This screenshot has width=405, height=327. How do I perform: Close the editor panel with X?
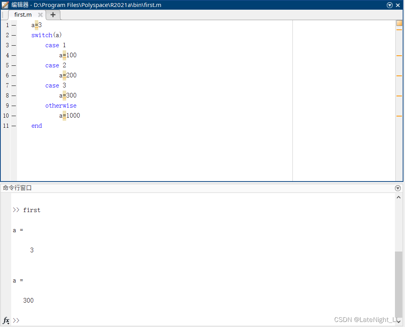coord(398,5)
